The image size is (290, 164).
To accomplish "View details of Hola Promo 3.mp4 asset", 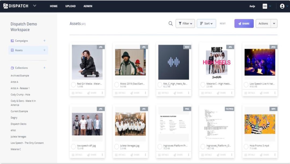I will pyautogui.click(x=250, y=155).
